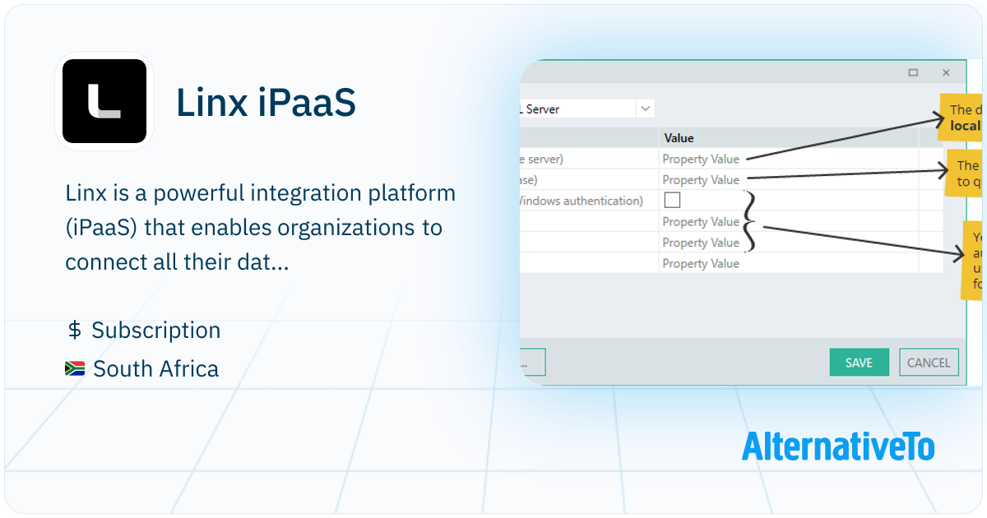Close the dialog with the X icon

point(946,72)
